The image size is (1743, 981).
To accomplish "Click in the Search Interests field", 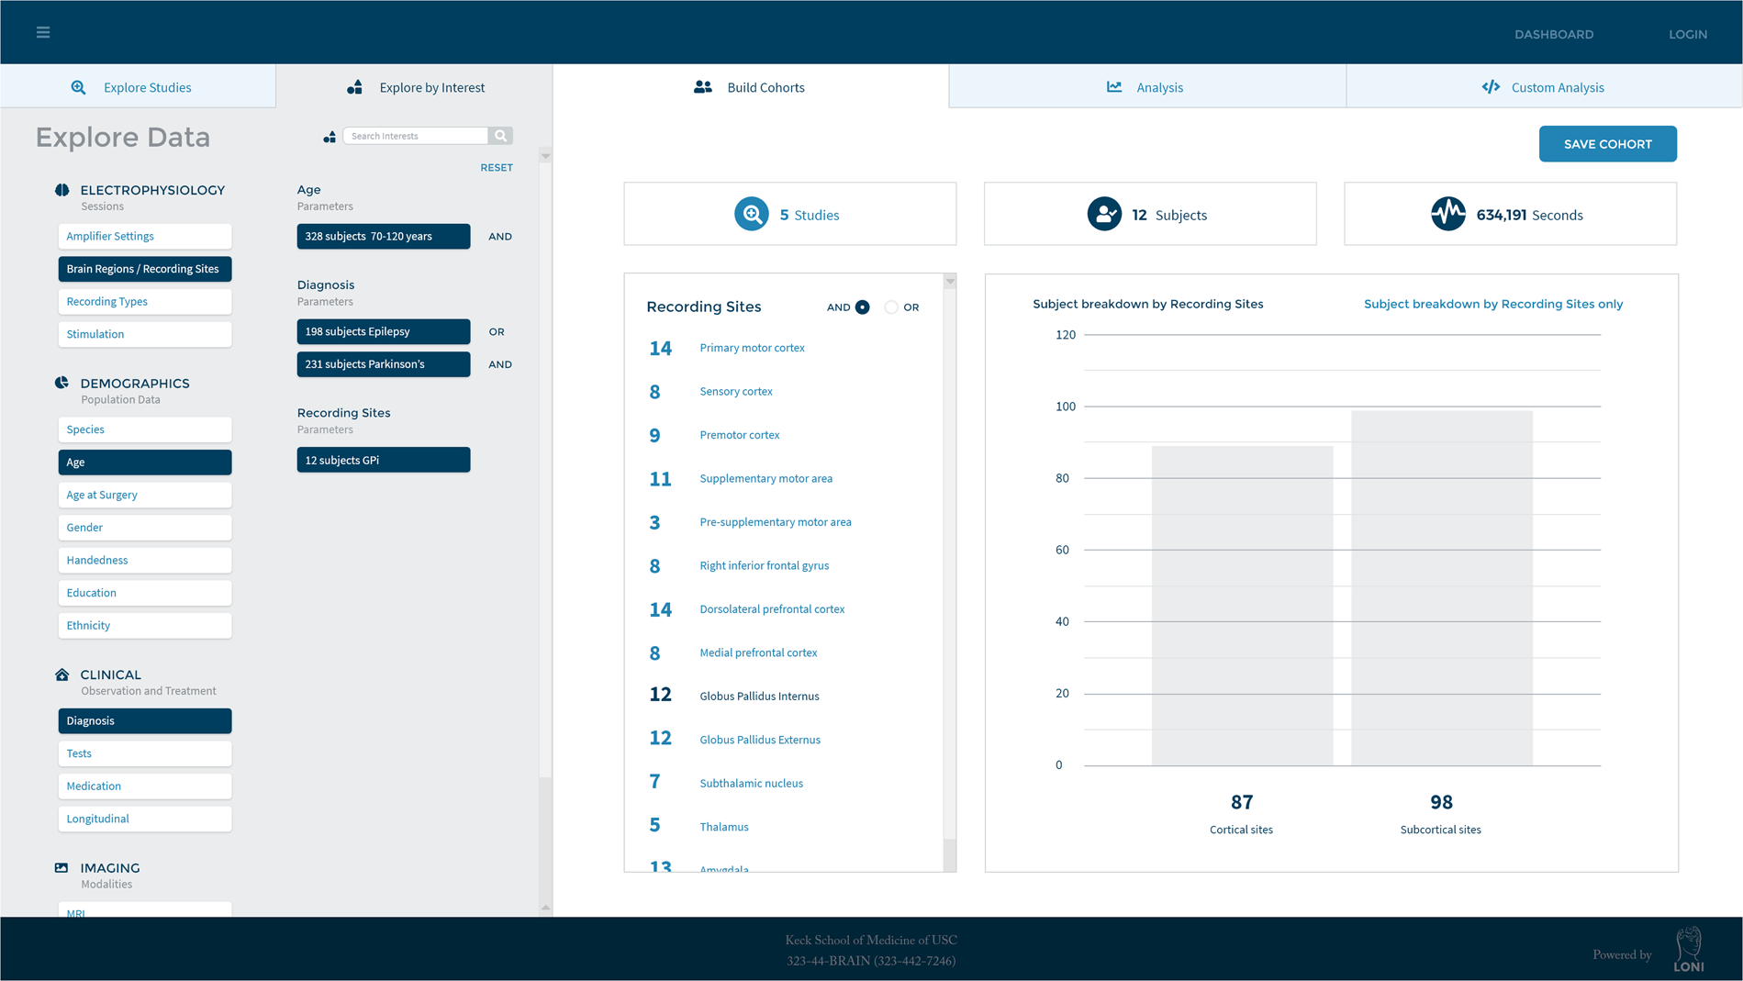I will click(x=416, y=136).
